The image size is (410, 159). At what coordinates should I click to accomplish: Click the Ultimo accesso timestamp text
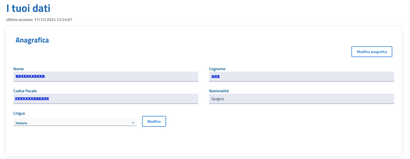pyautogui.click(x=39, y=20)
